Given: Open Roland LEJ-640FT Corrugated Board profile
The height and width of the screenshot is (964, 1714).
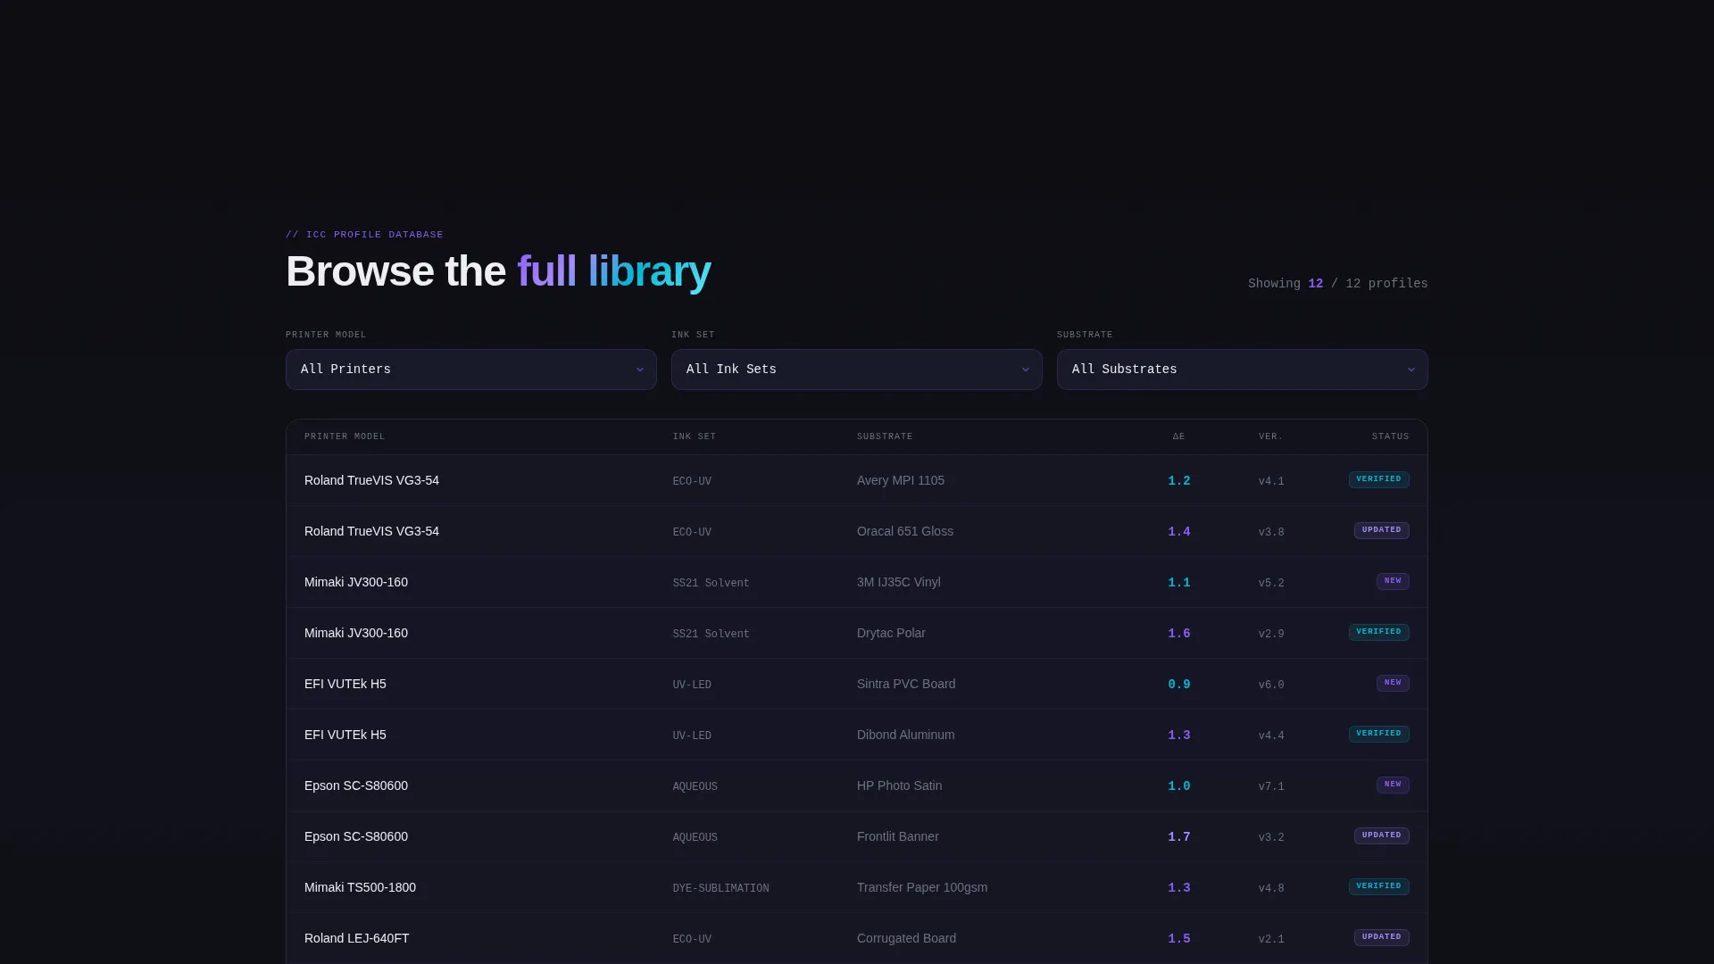Looking at the screenshot, I should 856,938.
